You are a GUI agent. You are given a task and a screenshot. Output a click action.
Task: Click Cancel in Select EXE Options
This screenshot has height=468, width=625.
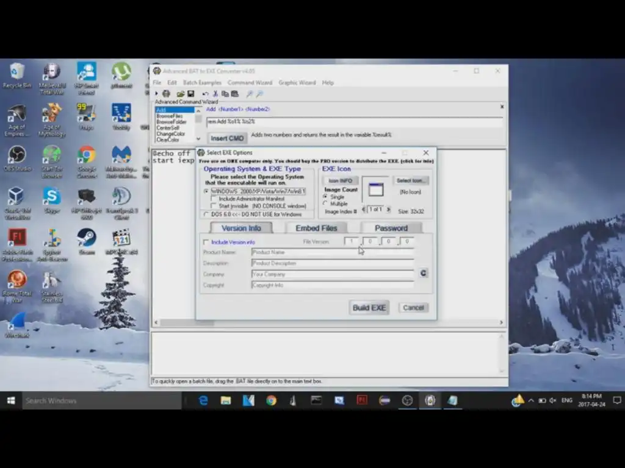click(413, 308)
